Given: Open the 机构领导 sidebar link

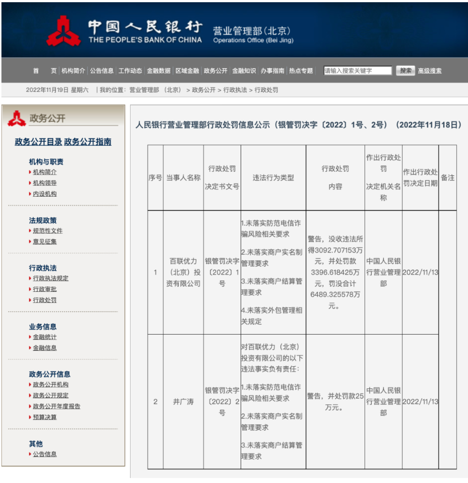Looking at the screenshot, I should point(45,183).
